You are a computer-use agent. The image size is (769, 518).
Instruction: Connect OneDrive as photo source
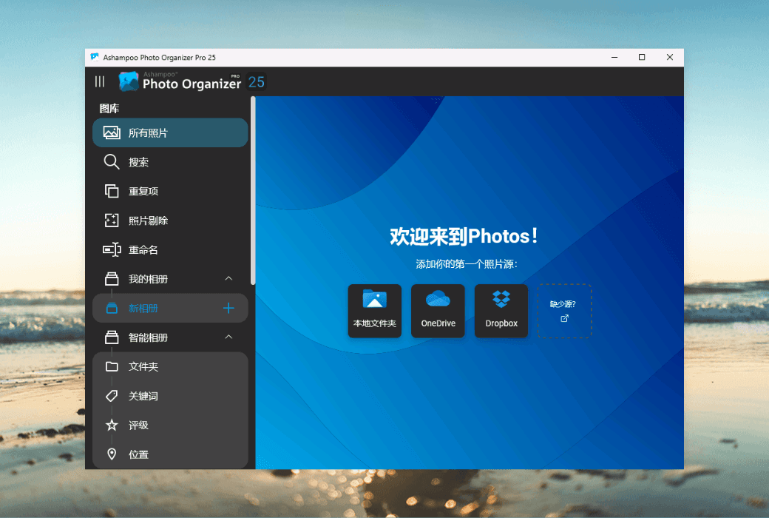(x=438, y=311)
